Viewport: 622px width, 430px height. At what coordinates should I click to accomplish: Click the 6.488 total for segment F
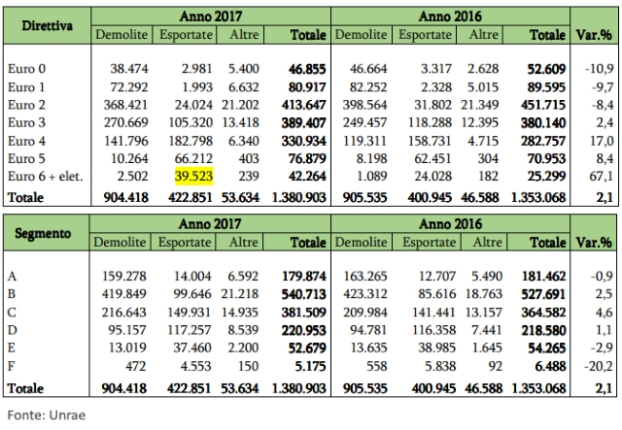pyautogui.click(x=548, y=369)
